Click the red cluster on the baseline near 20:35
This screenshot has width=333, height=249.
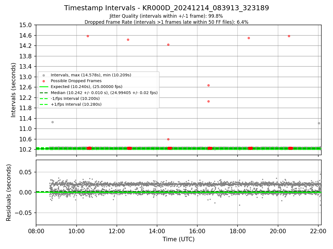pos(291,148)
